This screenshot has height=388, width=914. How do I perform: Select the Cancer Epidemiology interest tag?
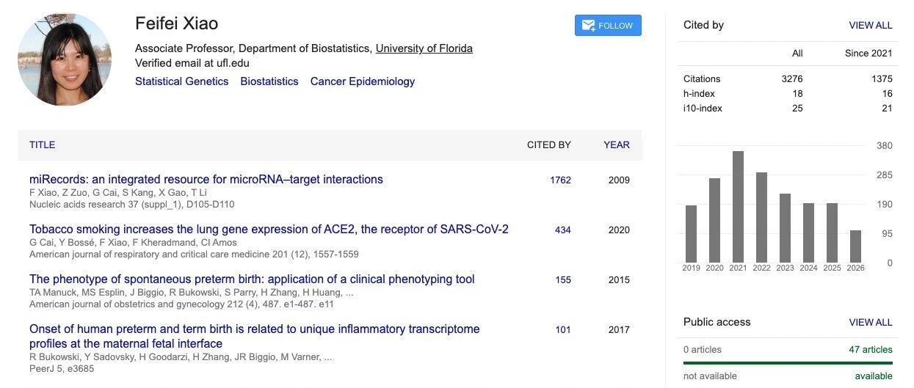click(x=363, y=82)
